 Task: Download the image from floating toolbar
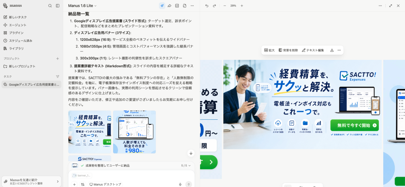(x=332, y=50)
